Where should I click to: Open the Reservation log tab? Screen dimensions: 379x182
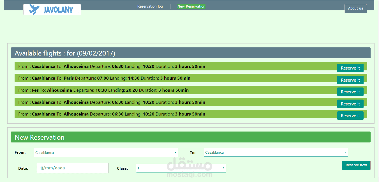(150, 6)
